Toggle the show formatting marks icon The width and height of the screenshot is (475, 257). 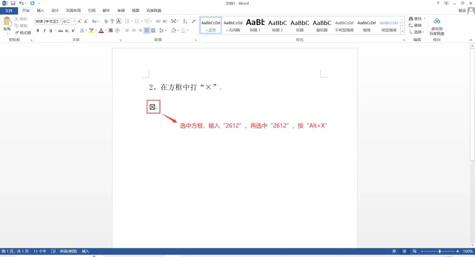[x=193, y=21]
